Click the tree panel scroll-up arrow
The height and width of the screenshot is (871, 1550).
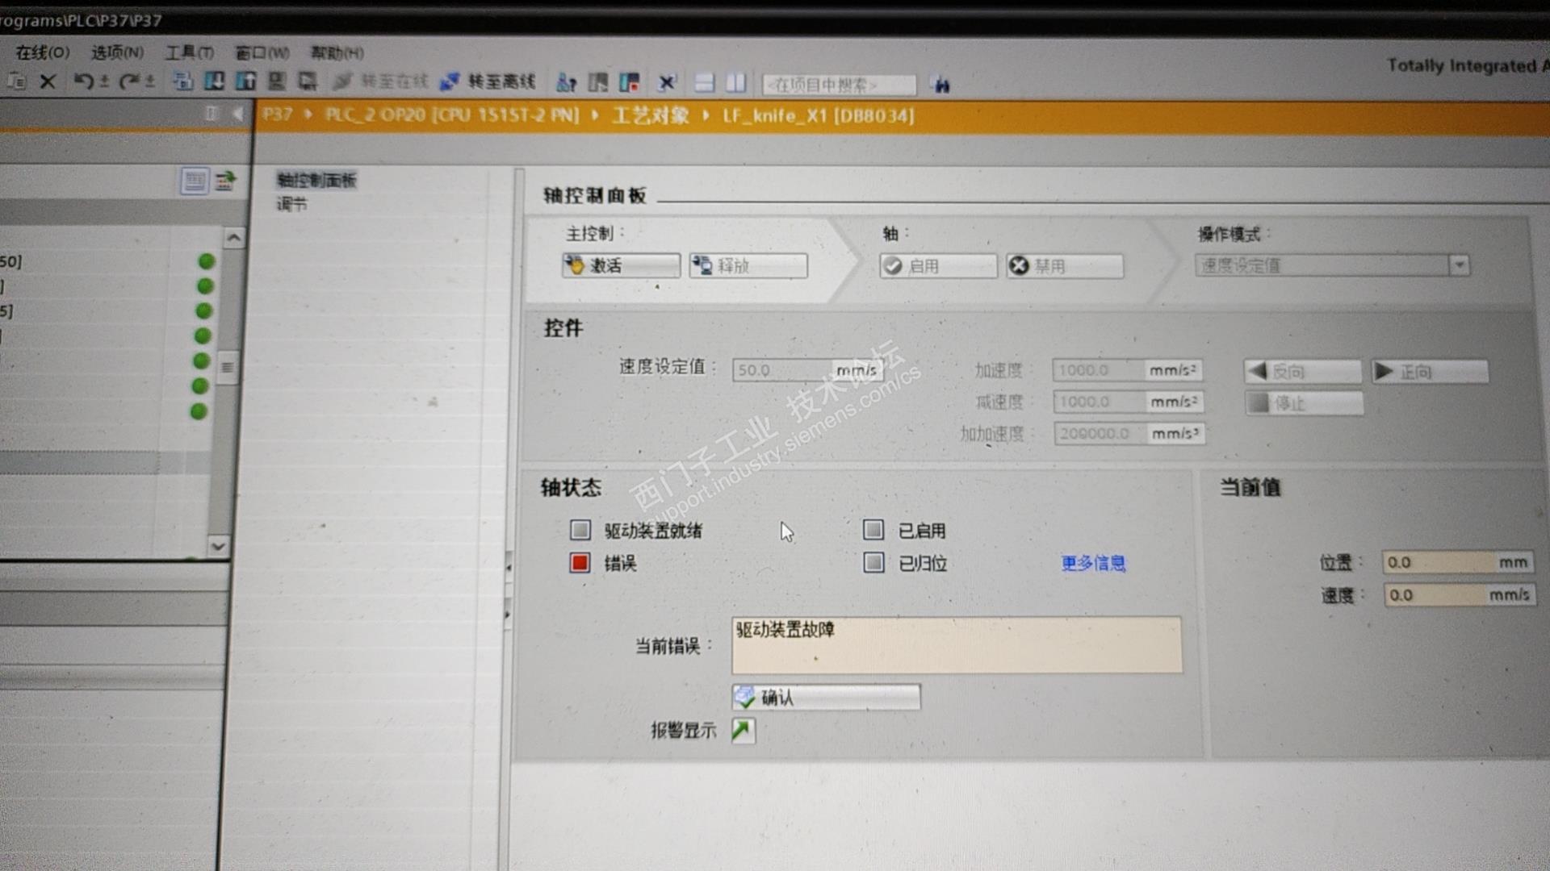(234, 238)
